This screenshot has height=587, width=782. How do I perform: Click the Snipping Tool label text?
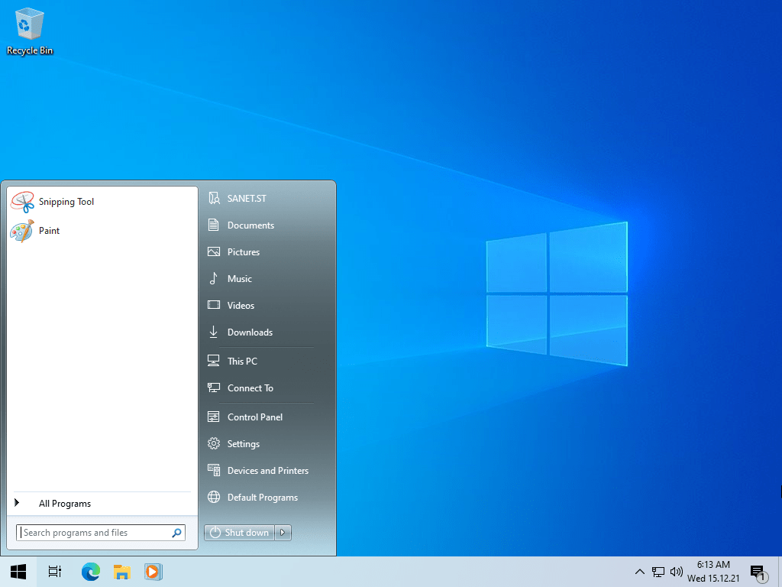66,202
